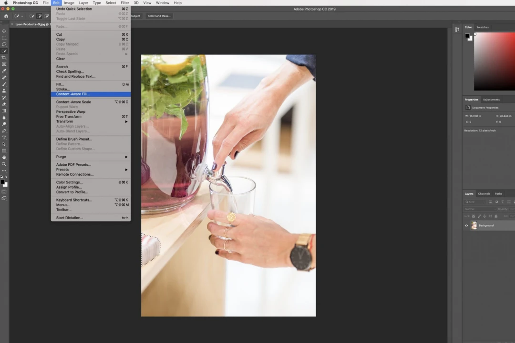Image resolution: width=515 pixels, height=343 pixels.
Task: Activate the Hand tool
Action: click(x=4, y=157)
